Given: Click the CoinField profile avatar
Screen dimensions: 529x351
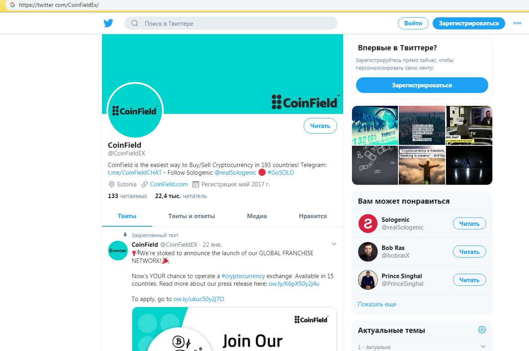Looking at the screenshot, I should click(x=135, y=110).
